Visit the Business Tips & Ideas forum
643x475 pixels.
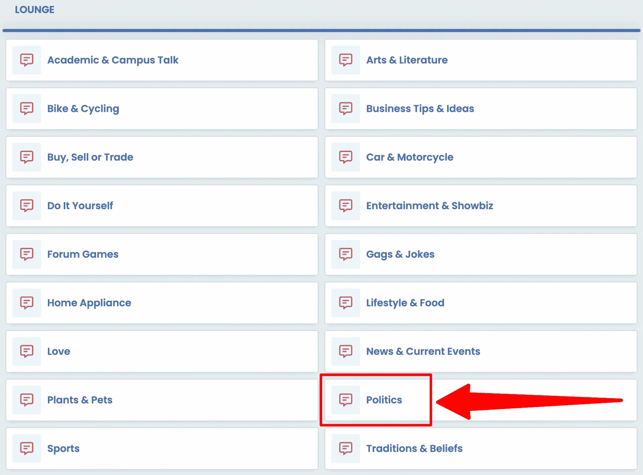coord(420,109)
